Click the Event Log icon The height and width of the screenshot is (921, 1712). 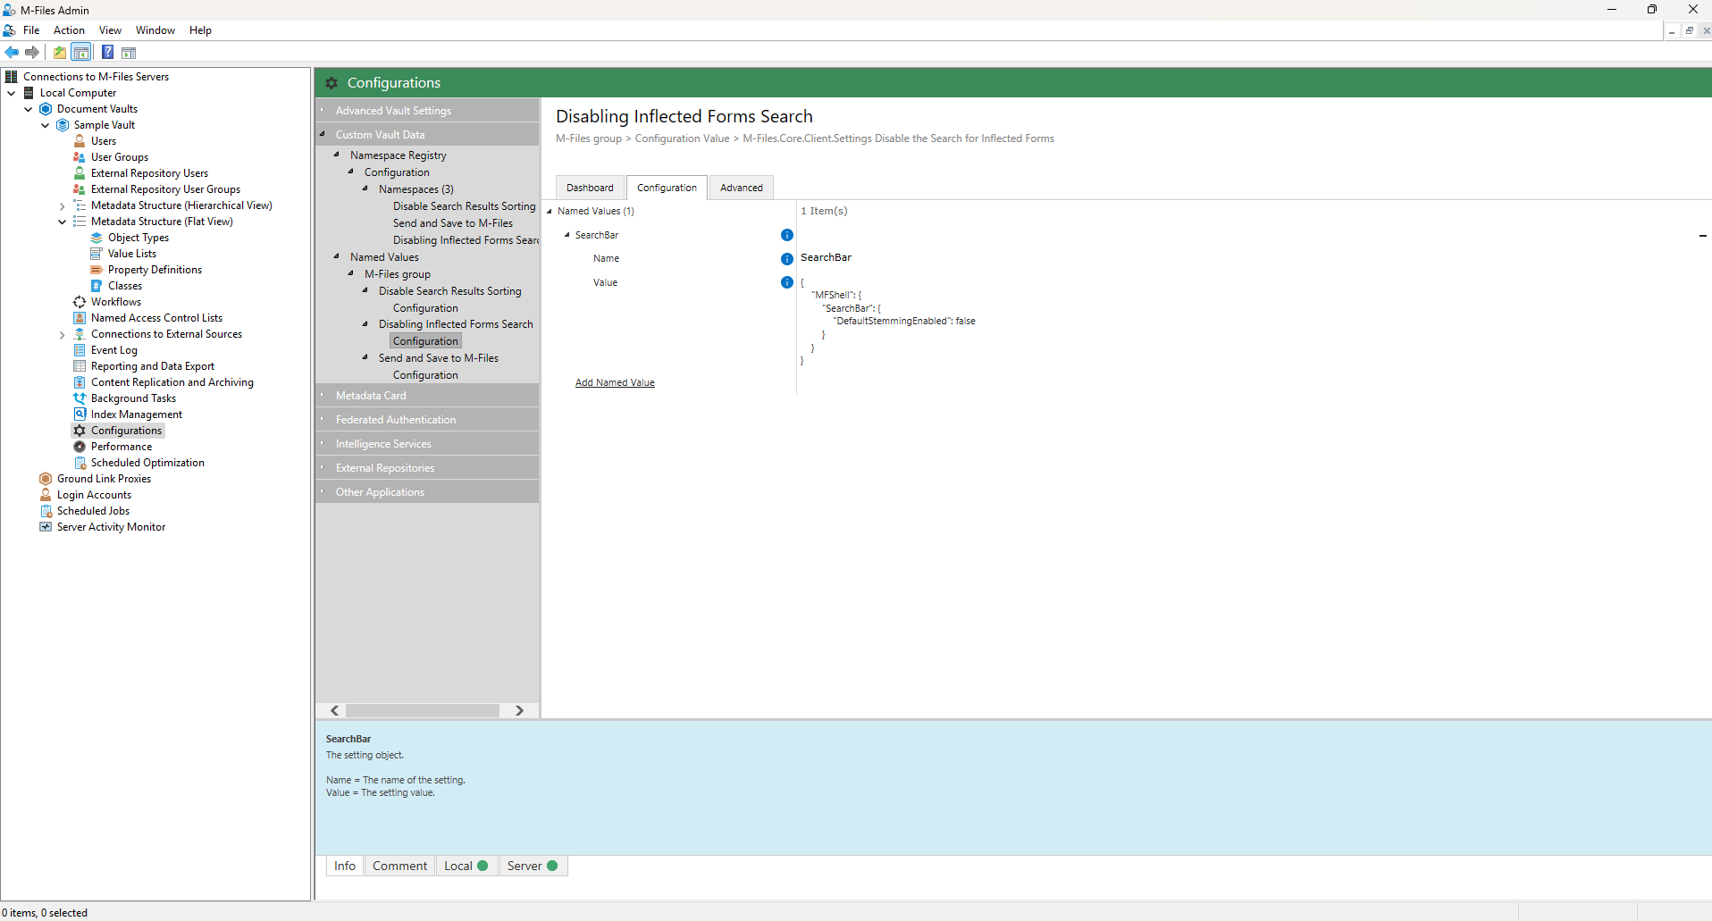pos(80,350)
